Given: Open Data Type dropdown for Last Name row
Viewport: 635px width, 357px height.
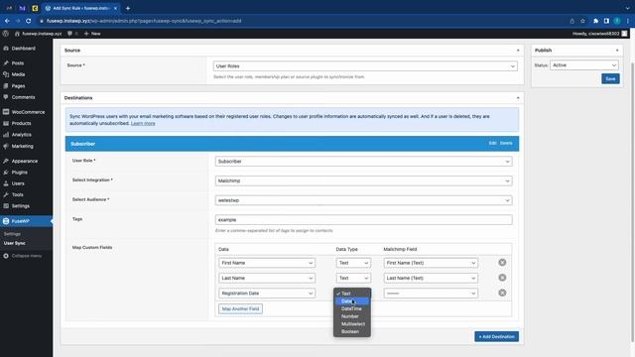Looking at the screenshot, I should pos(353,278).
